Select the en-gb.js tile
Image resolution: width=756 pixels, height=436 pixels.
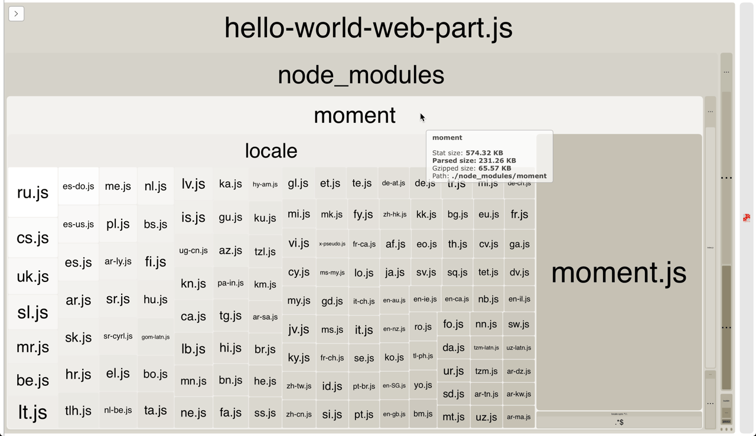click(395, 414)
